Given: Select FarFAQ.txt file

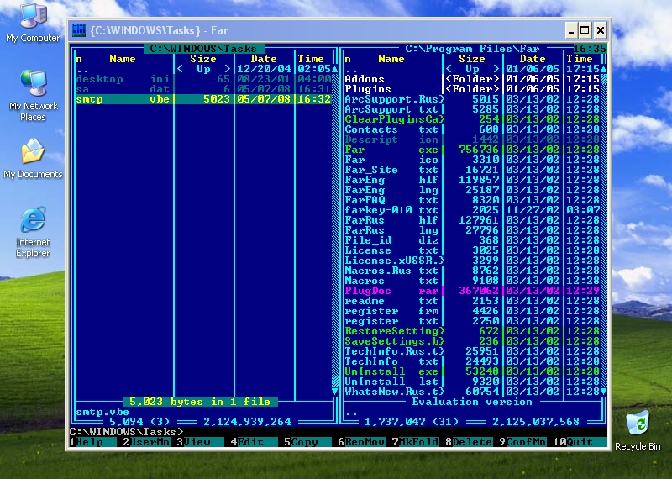Looking at the screenshot, I should click(x=472, y=200).
